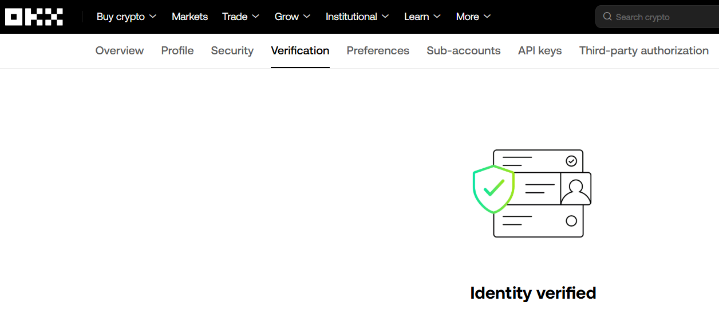719x317 pixels.
Task: Click the search magnifier icon
Action: tap(607, 17)
